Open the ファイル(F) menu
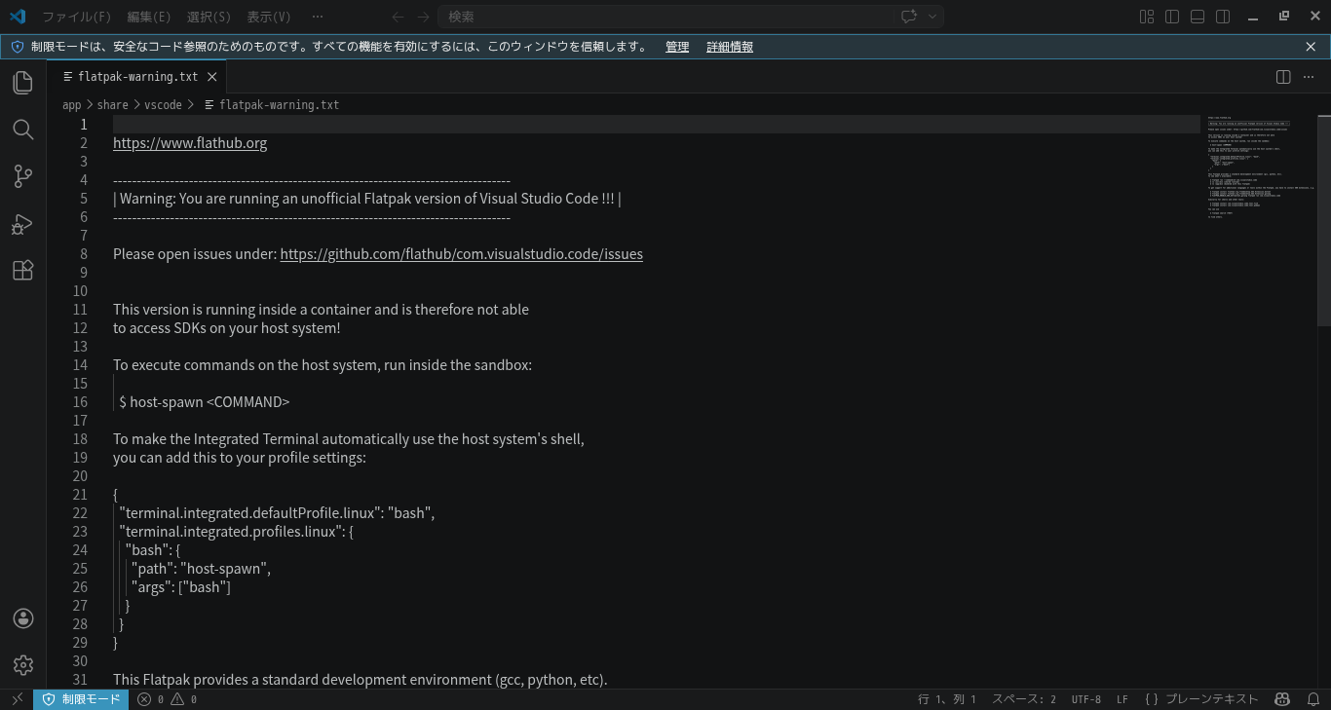 click(x=76, y=17)
